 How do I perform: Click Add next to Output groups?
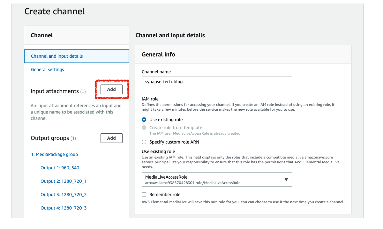coord(111,138)
